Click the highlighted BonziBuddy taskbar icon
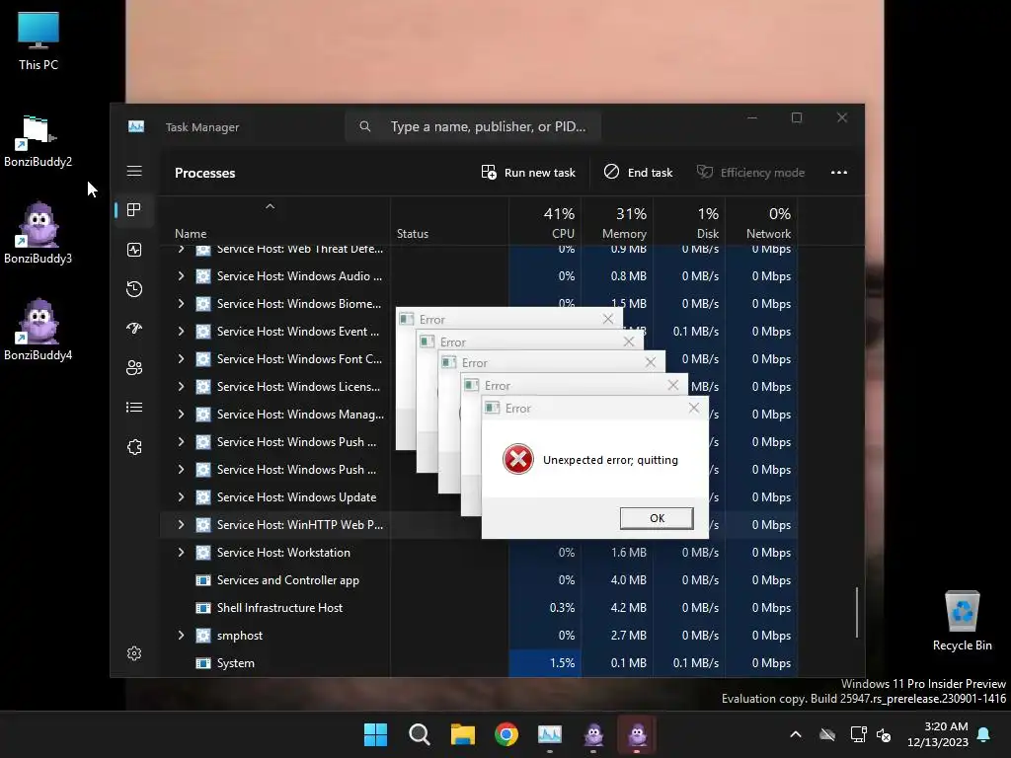 637,734
